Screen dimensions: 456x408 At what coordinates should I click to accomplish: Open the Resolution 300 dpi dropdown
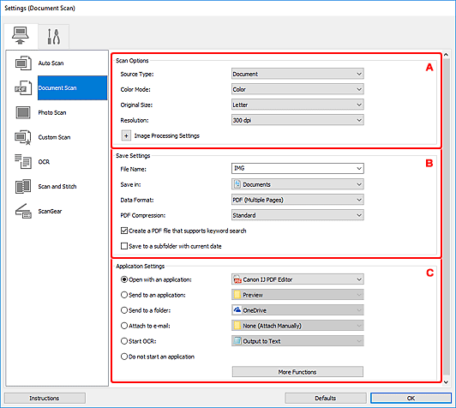click(297, 120)
